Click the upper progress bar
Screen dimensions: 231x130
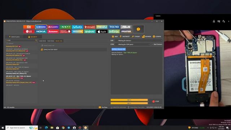click(129, 100)
